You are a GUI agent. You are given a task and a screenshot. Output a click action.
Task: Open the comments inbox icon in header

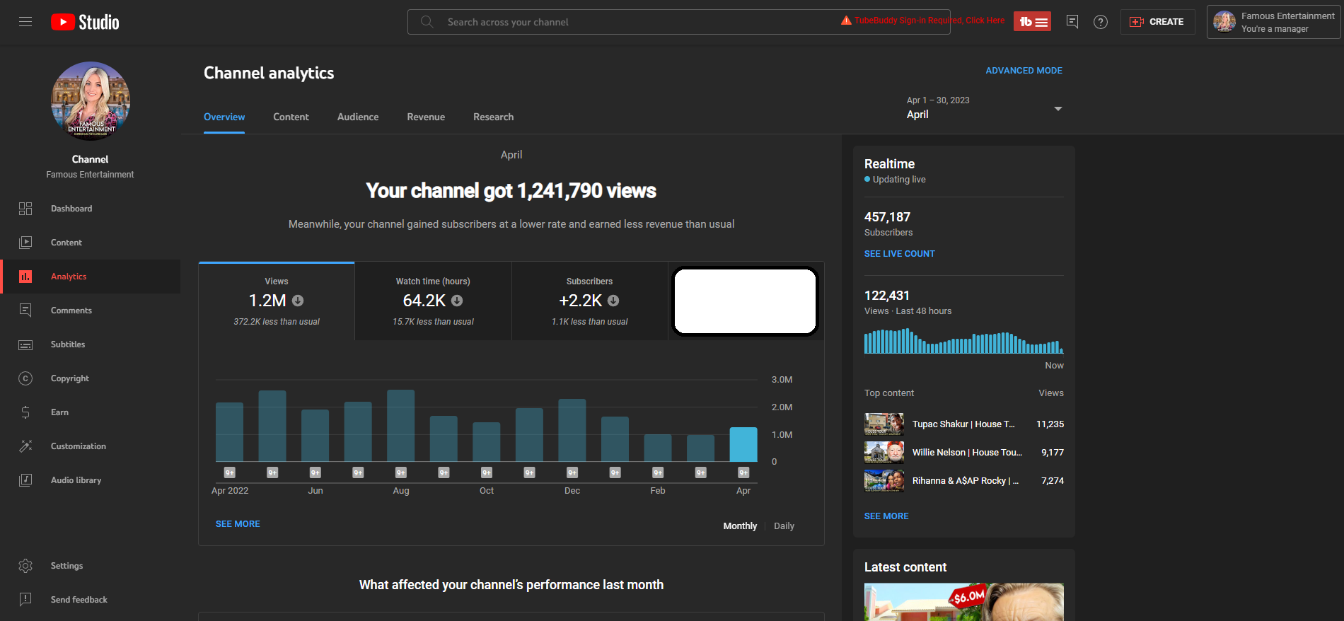pyautogui.click(x=1072, y=22)
